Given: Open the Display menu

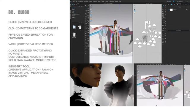Looking at the screenshot, I should pyautogui.click(x=107, y=1).
